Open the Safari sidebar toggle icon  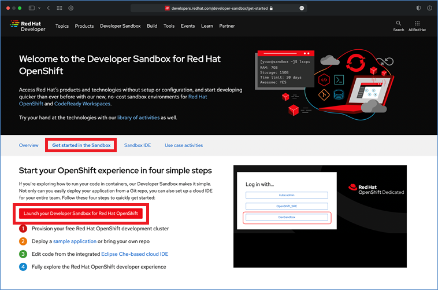click(x=32, y=8)
